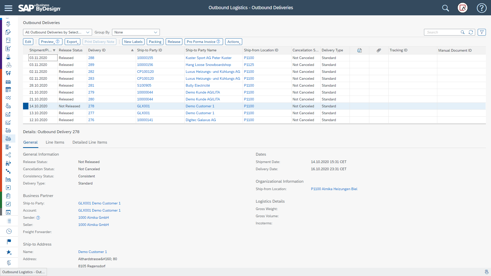491x276 pixels.
Task: Open delivery ID 288 link
Action: [91, 58]
